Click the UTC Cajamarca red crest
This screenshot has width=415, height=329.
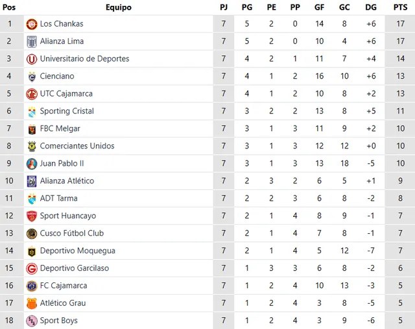pyautogui.click(x=31, y=94)
